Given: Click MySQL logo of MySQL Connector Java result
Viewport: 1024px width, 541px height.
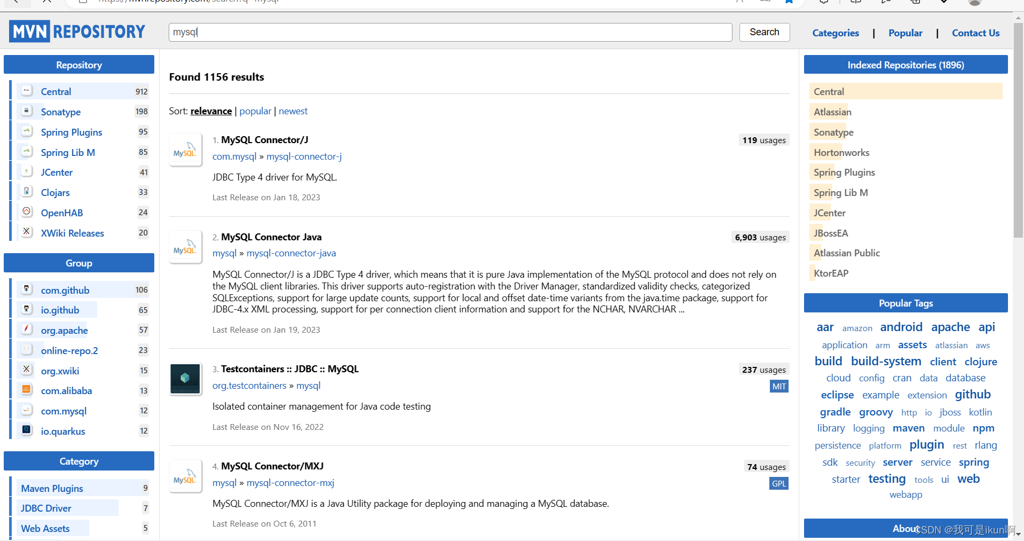Looking at the screenshot, I should coord(185,247).
